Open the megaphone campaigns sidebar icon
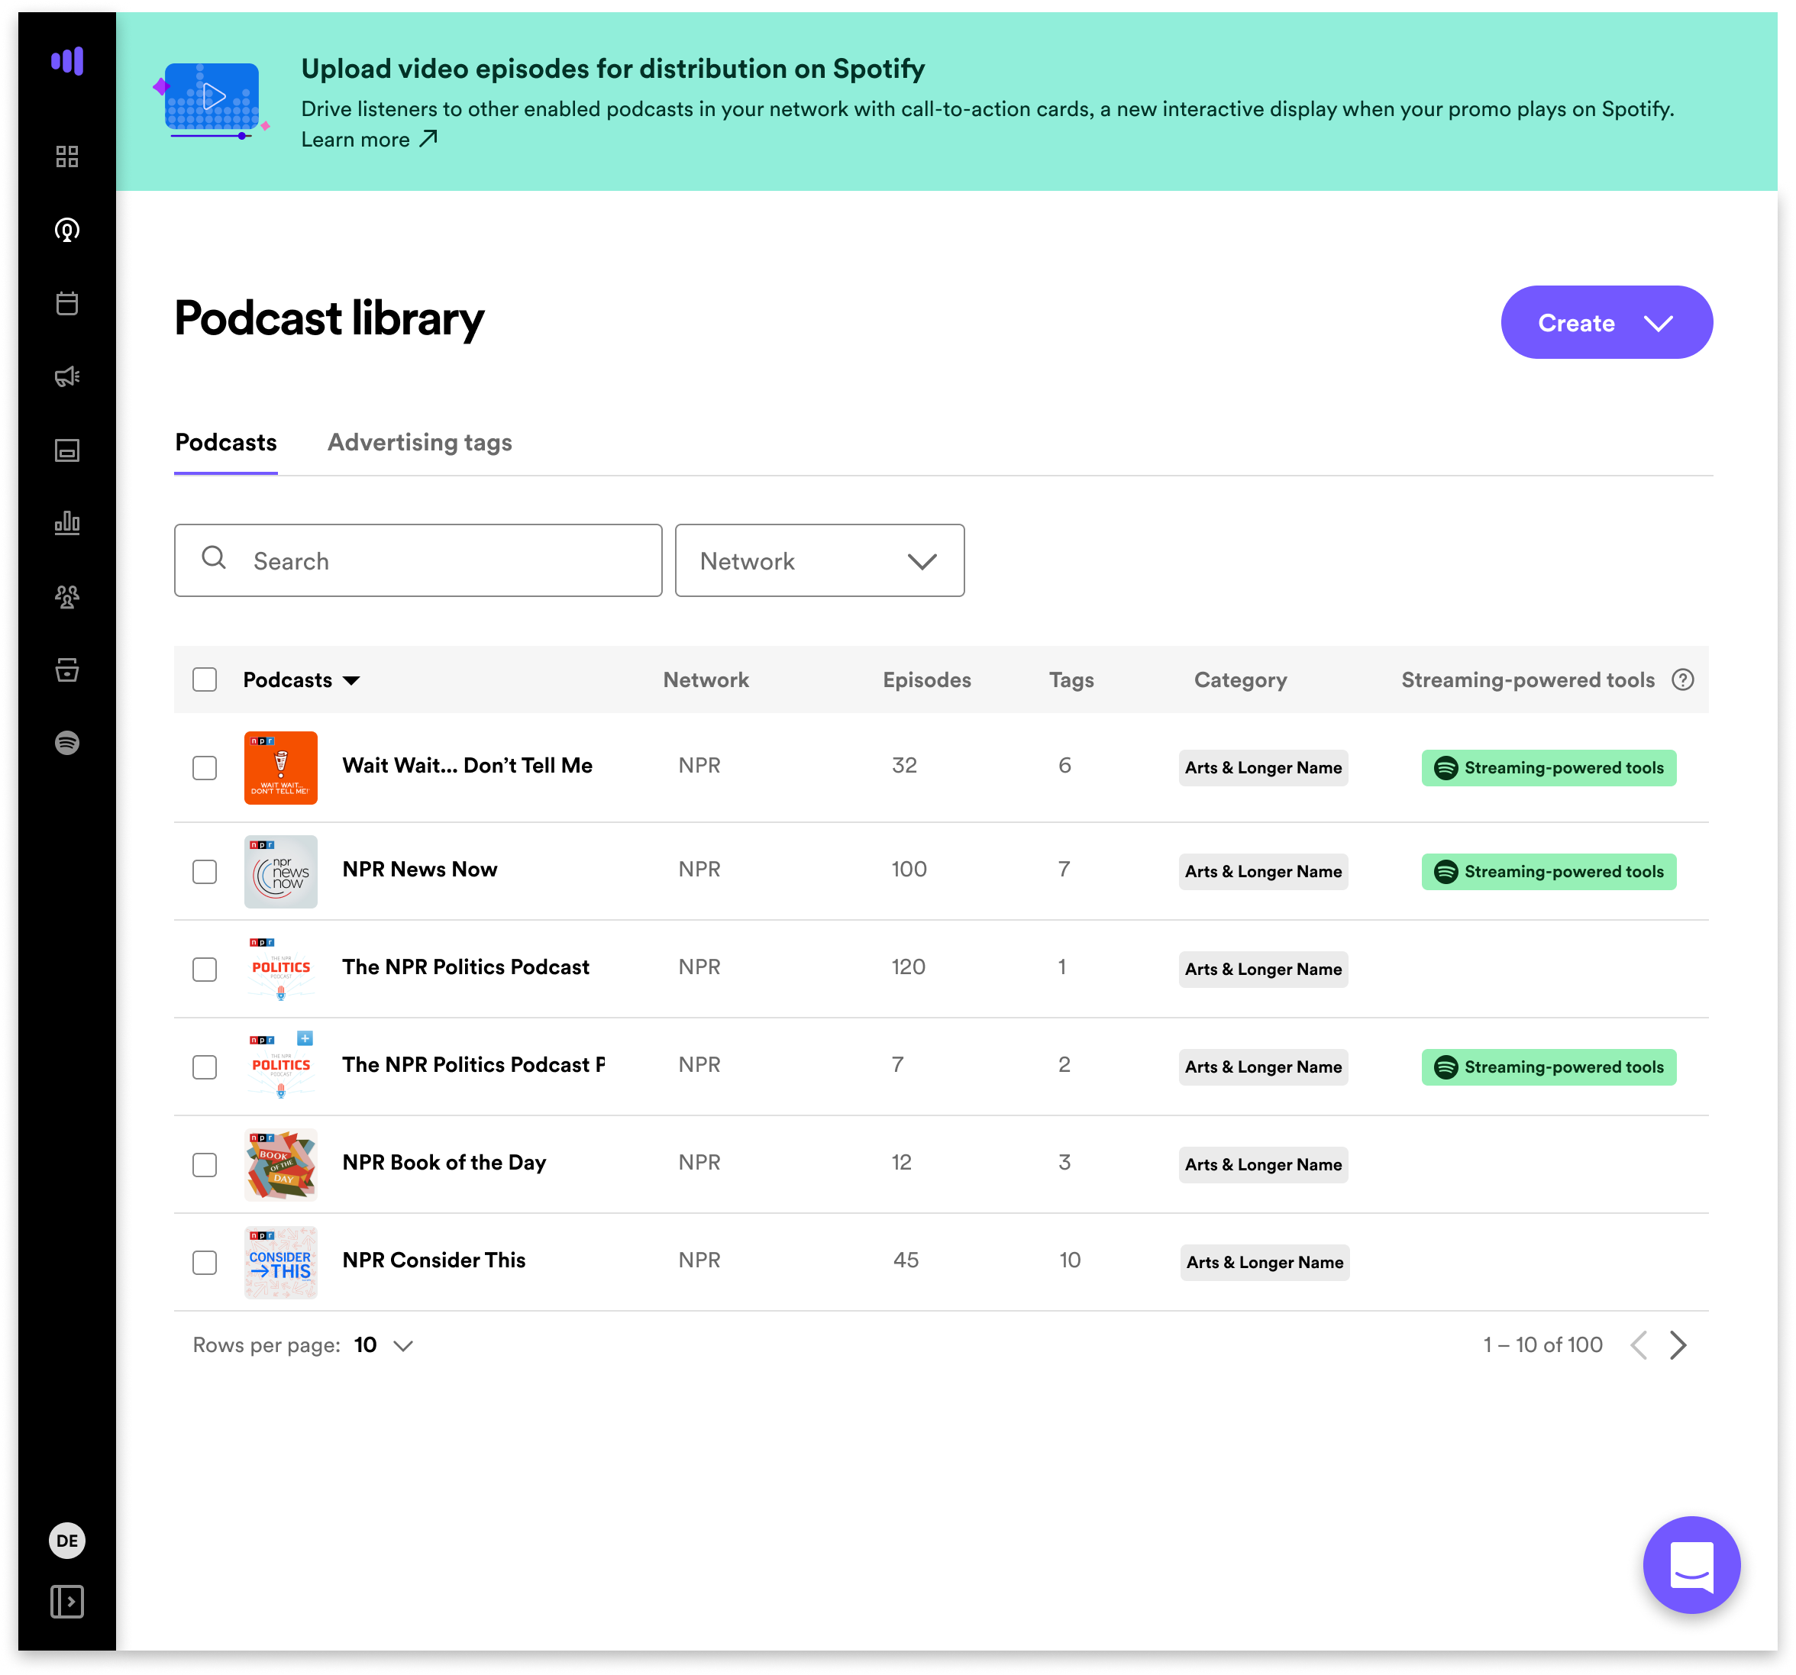 coord(67,376)
